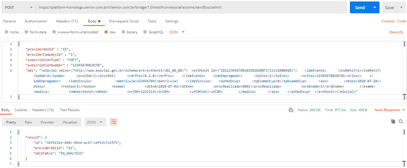407x168 pixels.
Task: Click the Beautify link
Action: tap(396, 32)
